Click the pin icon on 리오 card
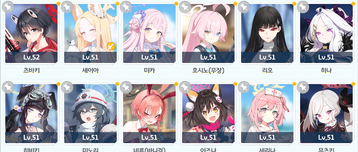 244,7
